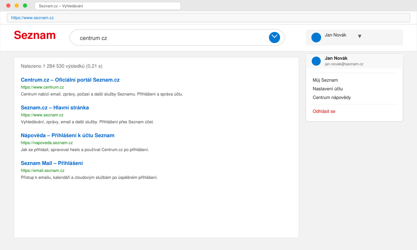Open Seznam Mail – Přihlášení result
The height and width of the screenshot is (250, 417).
point(52,163)
